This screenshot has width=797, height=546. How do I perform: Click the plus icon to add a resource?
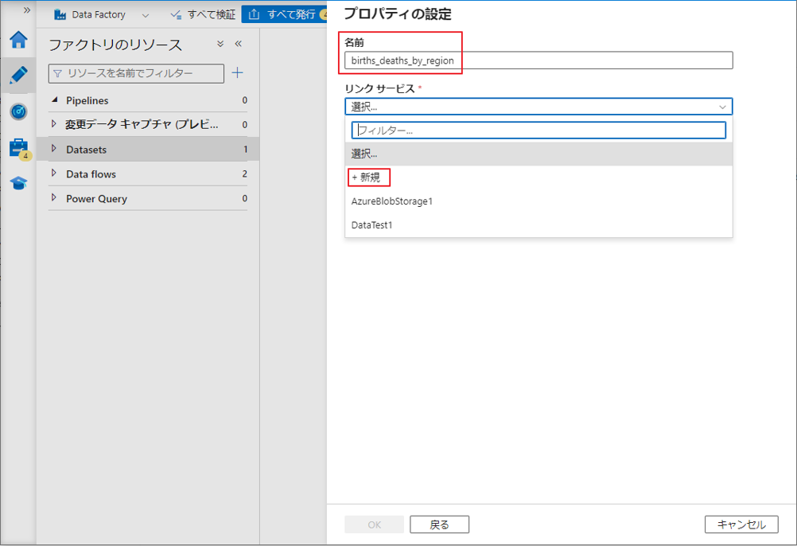point(237,72)
